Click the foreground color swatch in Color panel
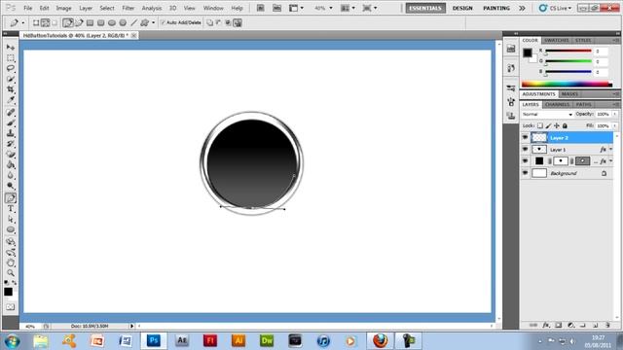The height and width of the screenshot is (350, 623). 528,52
